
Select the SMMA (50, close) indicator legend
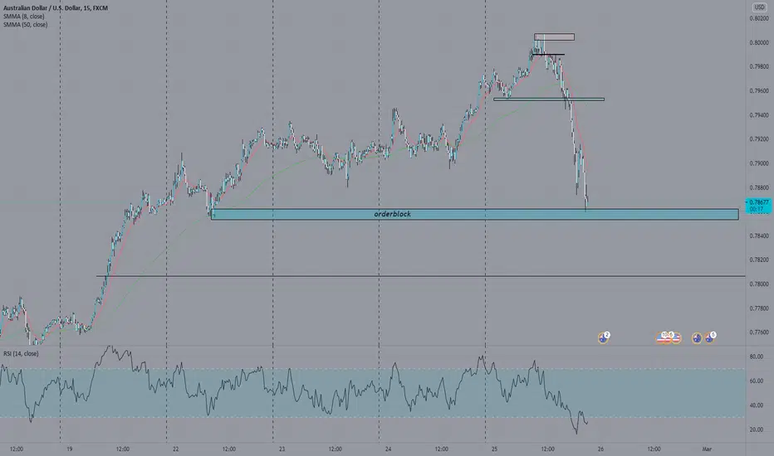pos(25,24)
